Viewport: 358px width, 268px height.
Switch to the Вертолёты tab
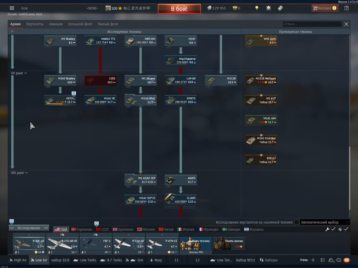pos(35,24)
